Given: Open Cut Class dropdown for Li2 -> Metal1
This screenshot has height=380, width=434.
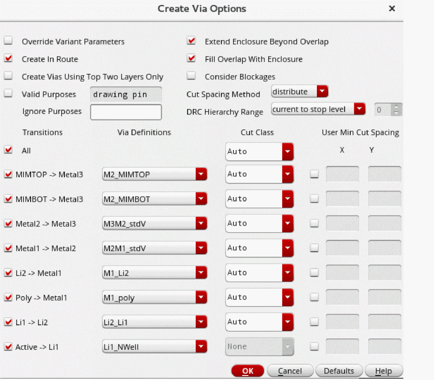Looking at the screenshot, I should [259, 273].
